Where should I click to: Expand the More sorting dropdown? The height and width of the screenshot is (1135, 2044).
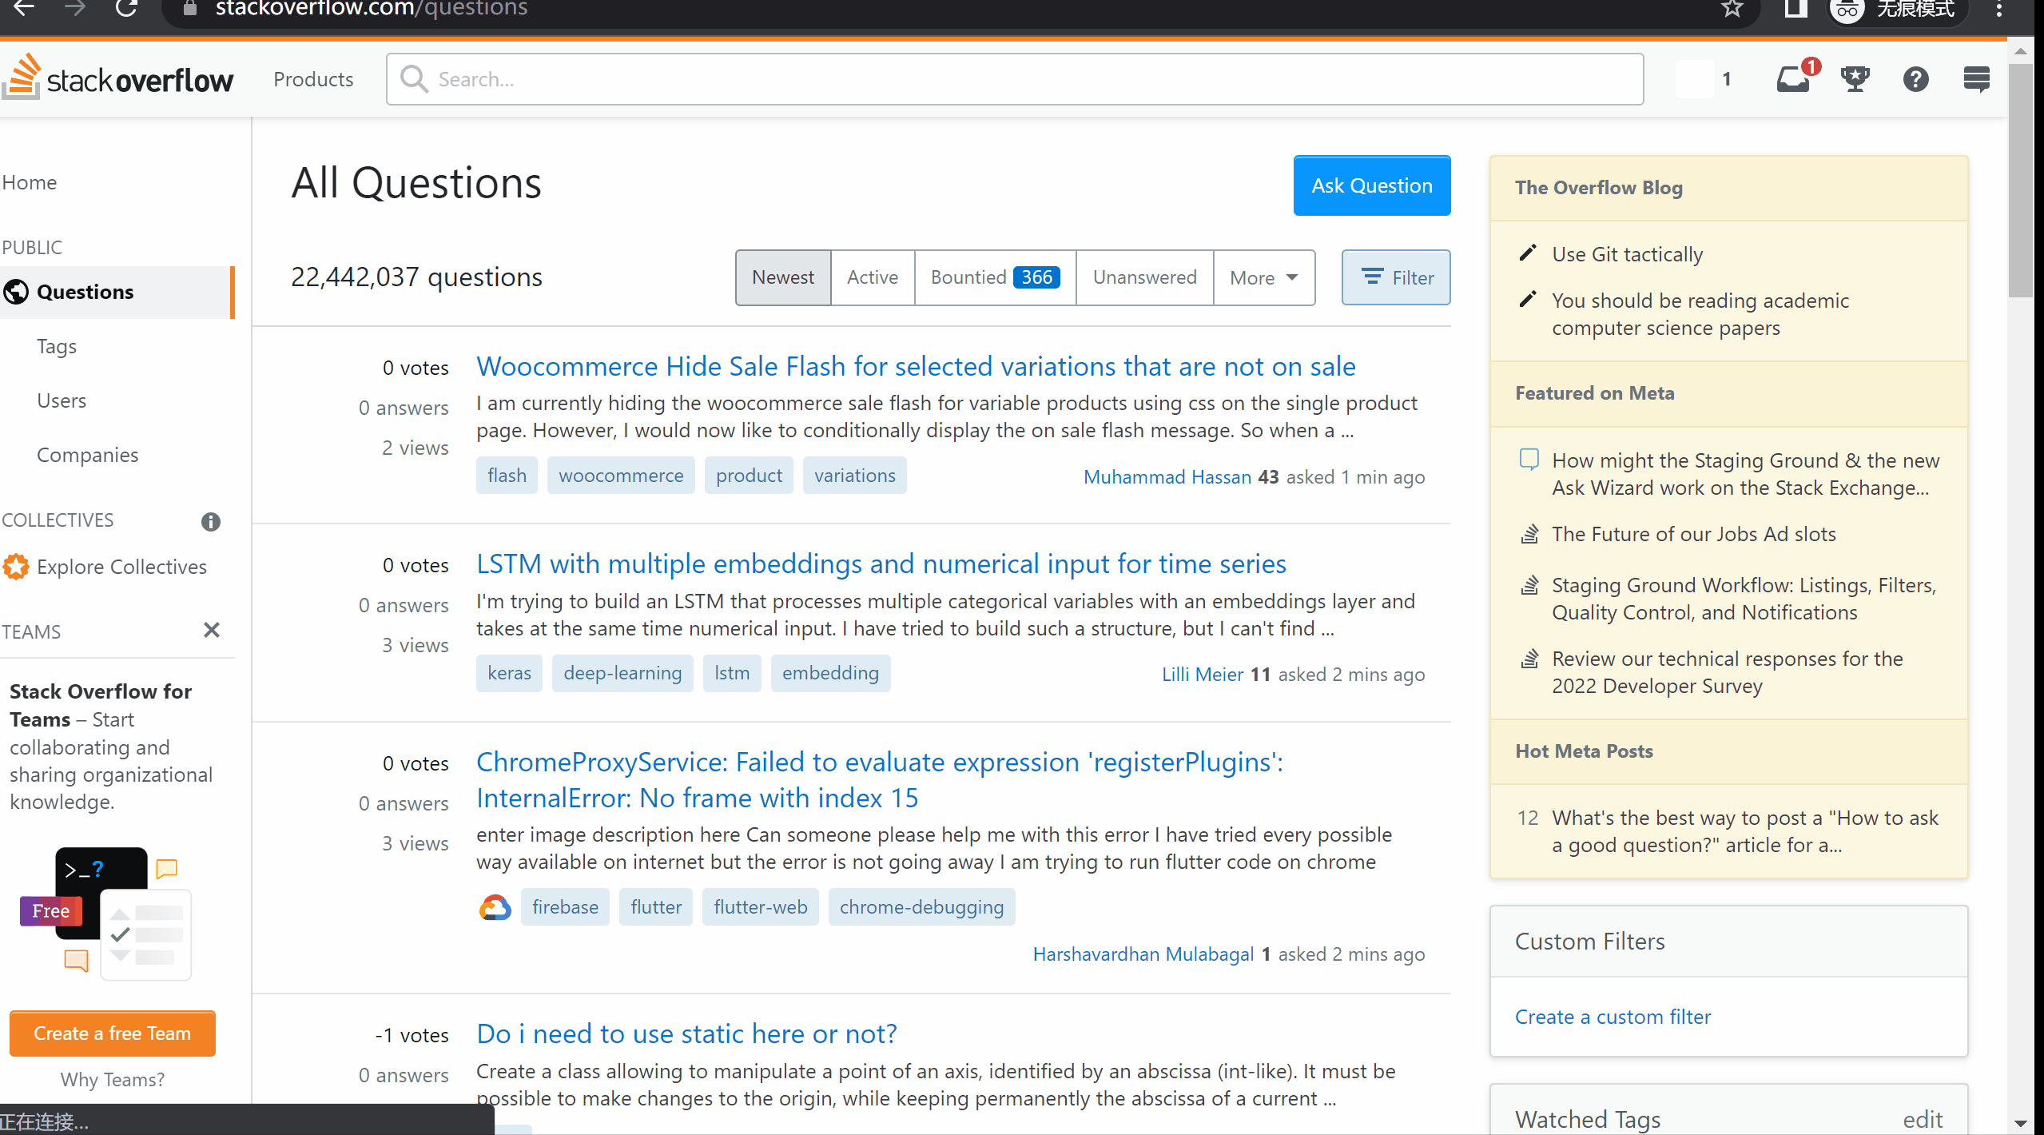pyautogui.click(x=1263, y=277)
